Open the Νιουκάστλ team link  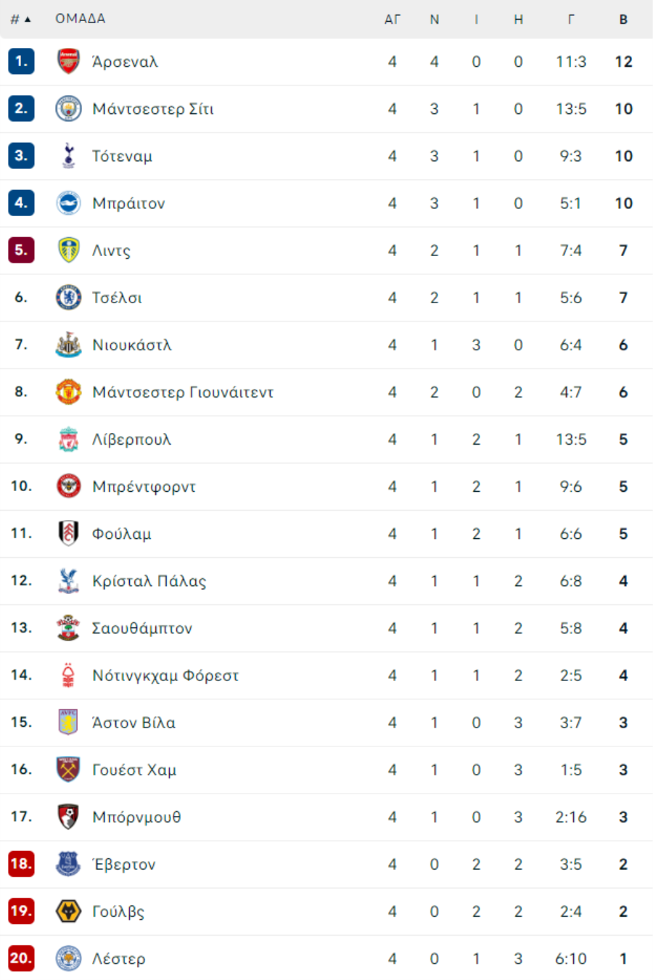[132, 345]
